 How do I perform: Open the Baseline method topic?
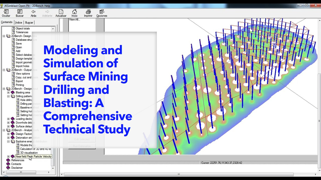coord(29,107)
